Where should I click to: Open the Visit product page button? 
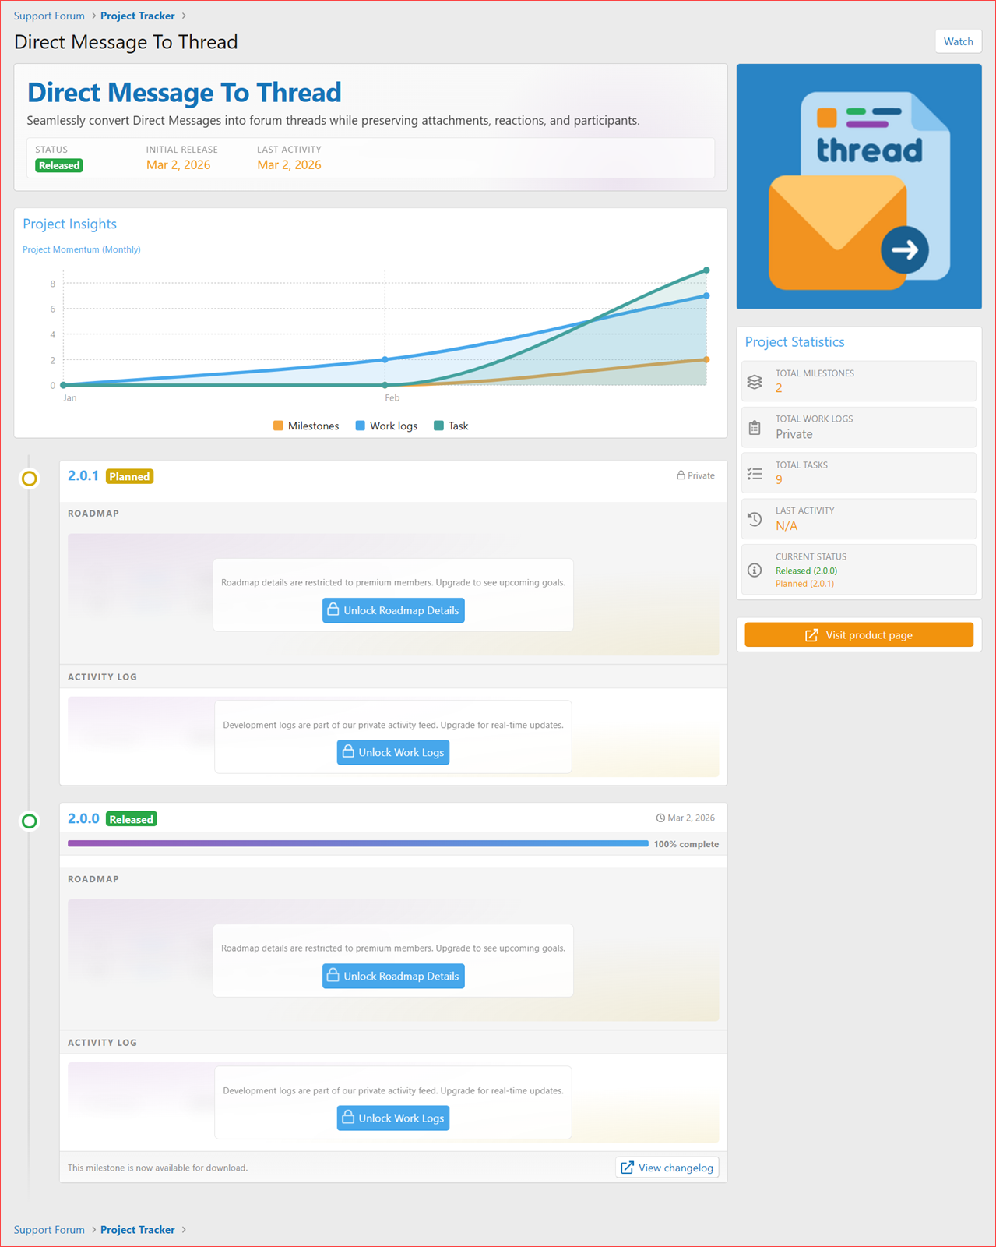point(858,634)
